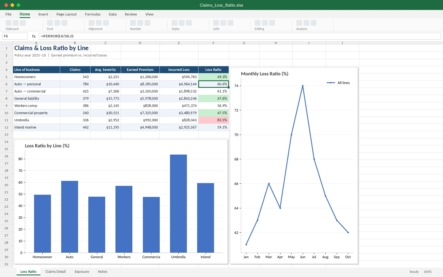Switch to the Insert ribbon tab
Viewport: 443px width, 277px height.
(x=43, y=14)
